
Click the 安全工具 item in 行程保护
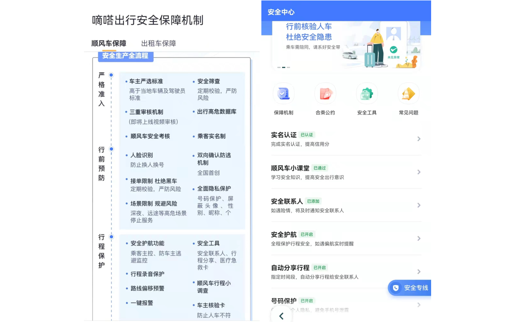point(208,243)
